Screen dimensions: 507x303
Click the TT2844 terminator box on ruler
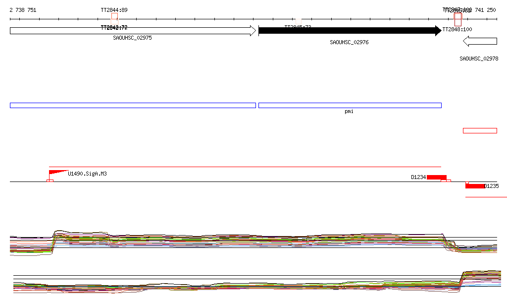pos(114,16)
